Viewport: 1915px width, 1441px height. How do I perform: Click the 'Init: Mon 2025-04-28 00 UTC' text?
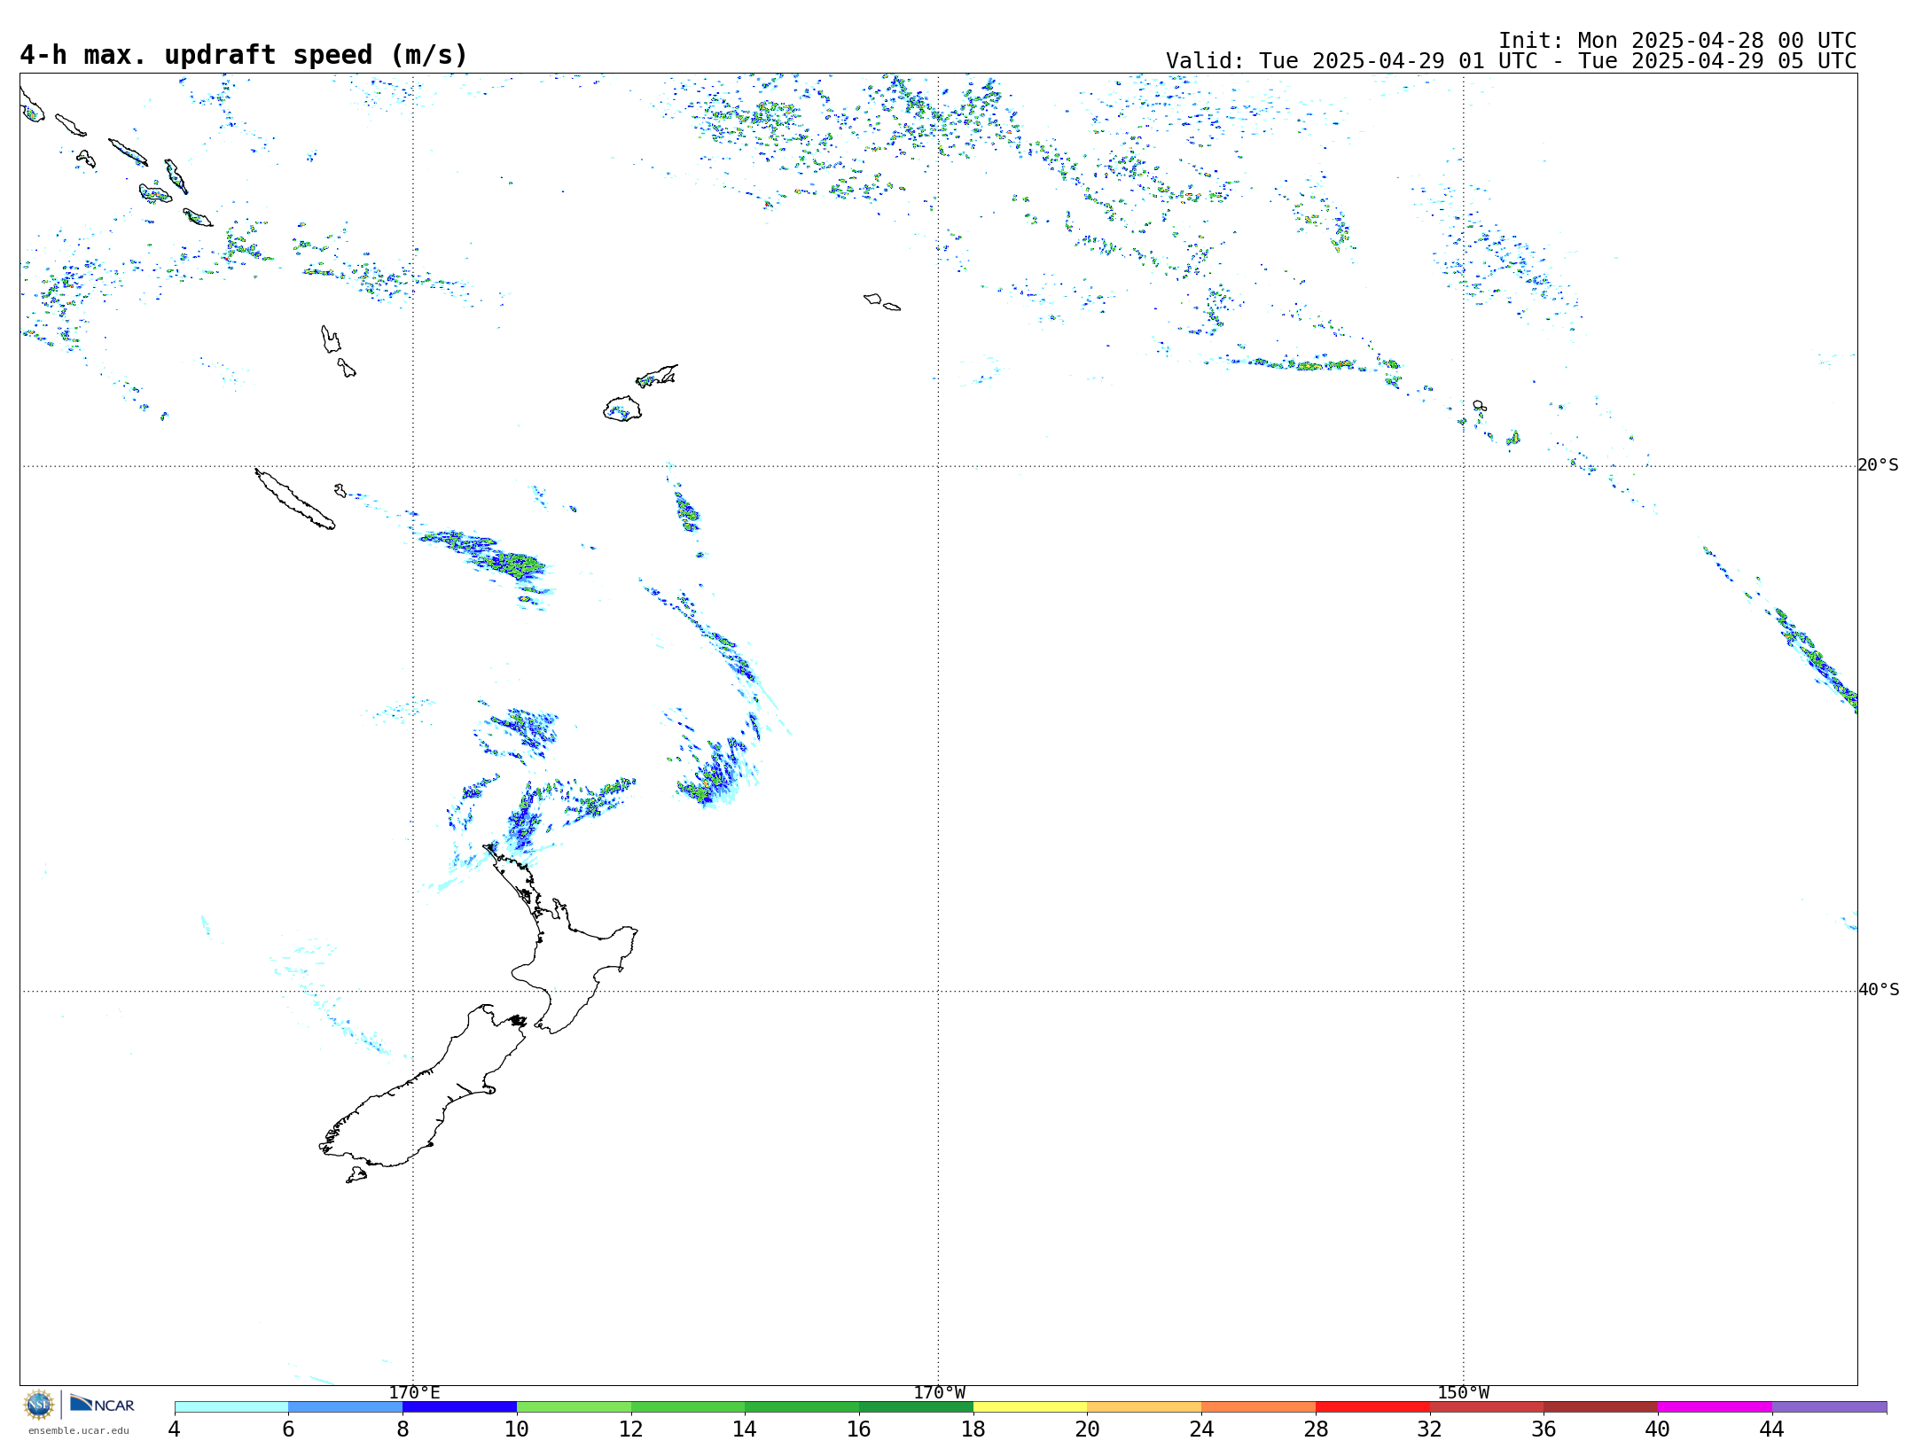point(1677,41)
